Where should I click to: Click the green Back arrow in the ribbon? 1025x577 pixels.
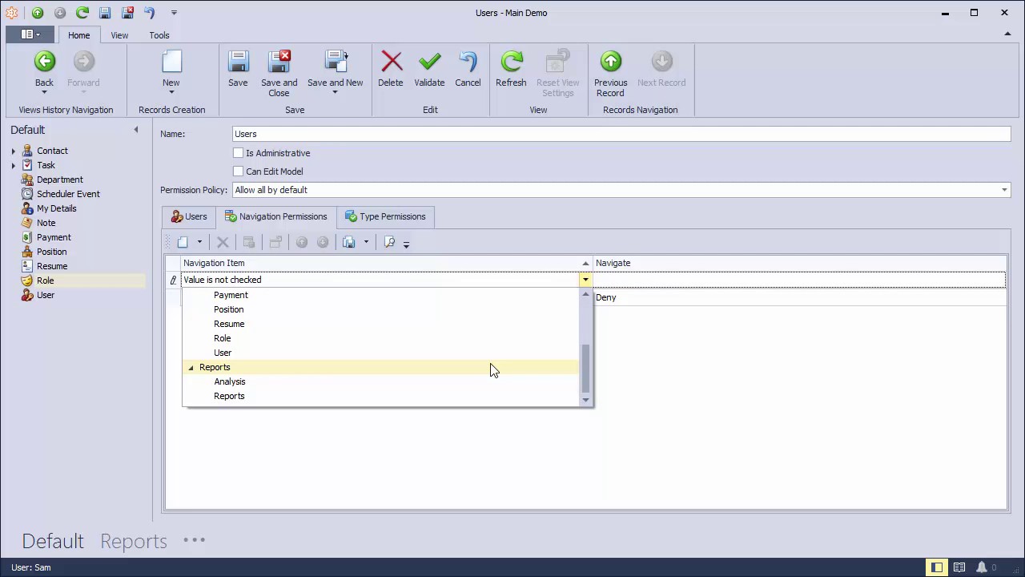(44, 62)
